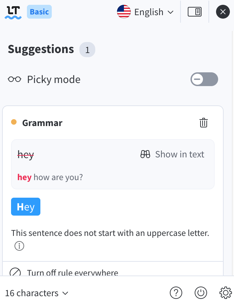Open the help question mark icon
The width and height of the screenshot is (234, 301).
[176, 293]
